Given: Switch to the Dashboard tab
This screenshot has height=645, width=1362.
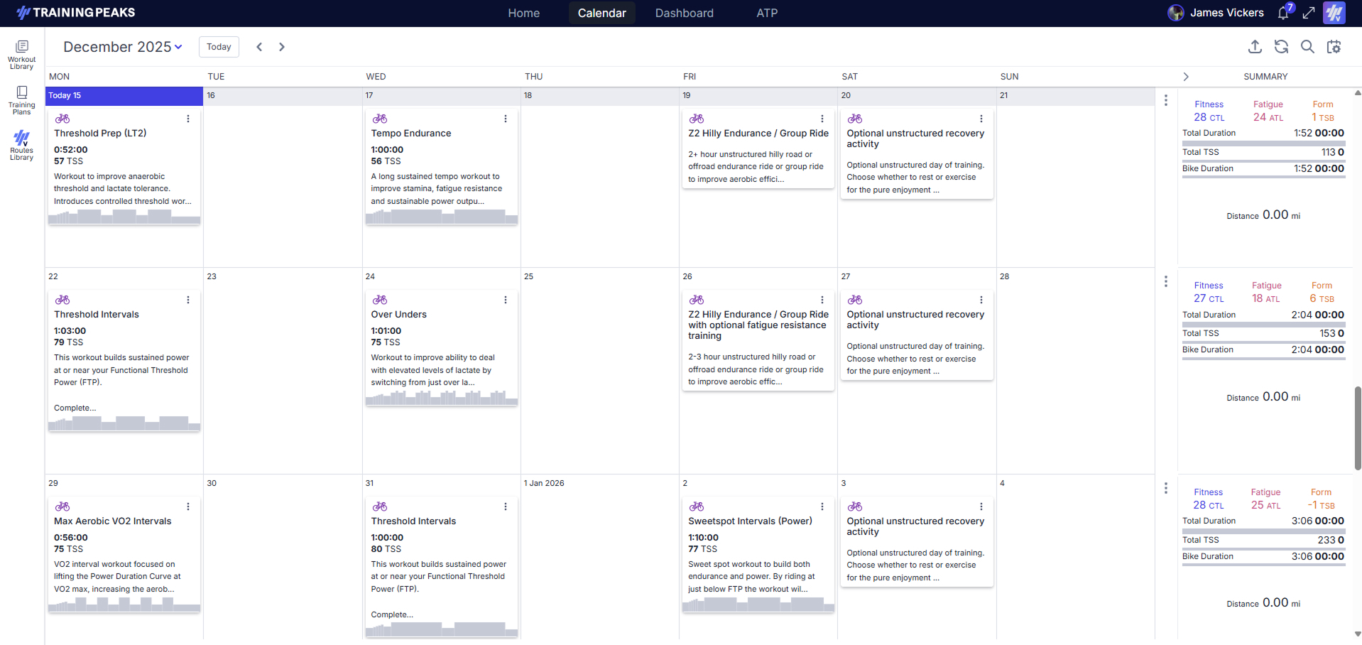Looking at the screenshot, I should (684, 13).
